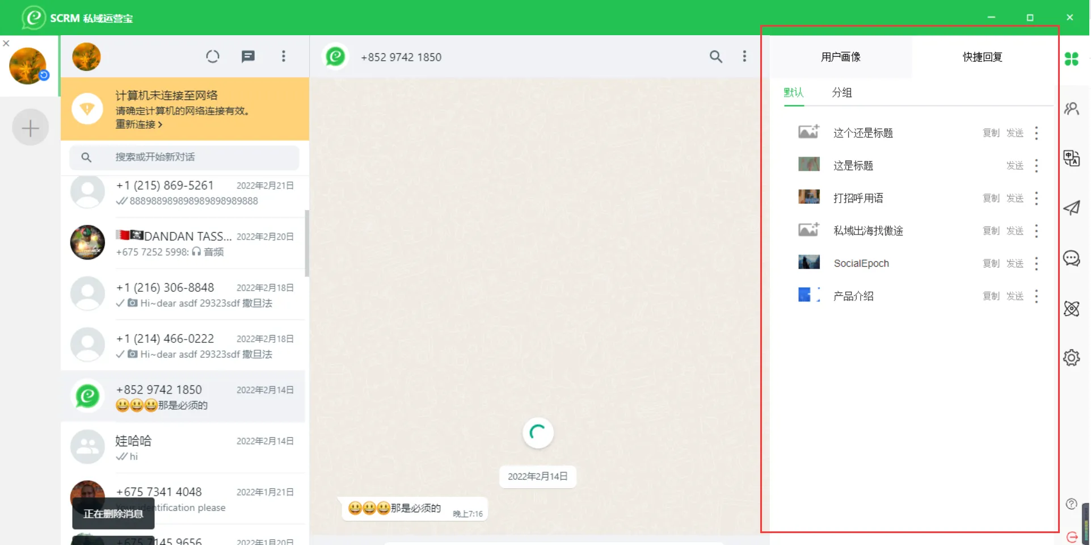The width and height of the screenshot is (1091, 545).
Task: Click the contact avatar in conversation header
Action: [335, 56]
